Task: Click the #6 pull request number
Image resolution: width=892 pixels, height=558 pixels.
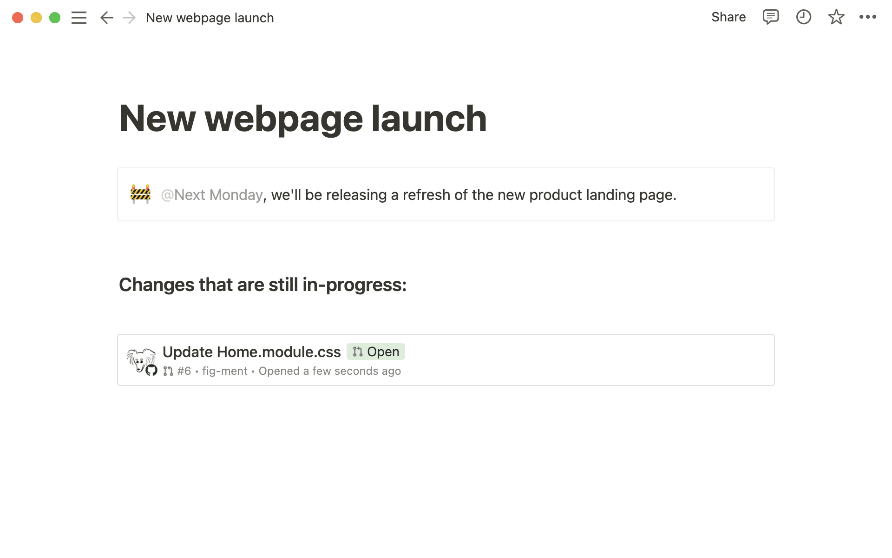Action: click(184, 371)
